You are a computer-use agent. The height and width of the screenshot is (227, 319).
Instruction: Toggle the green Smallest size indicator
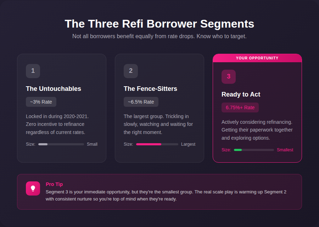click(x=238, y=150)
